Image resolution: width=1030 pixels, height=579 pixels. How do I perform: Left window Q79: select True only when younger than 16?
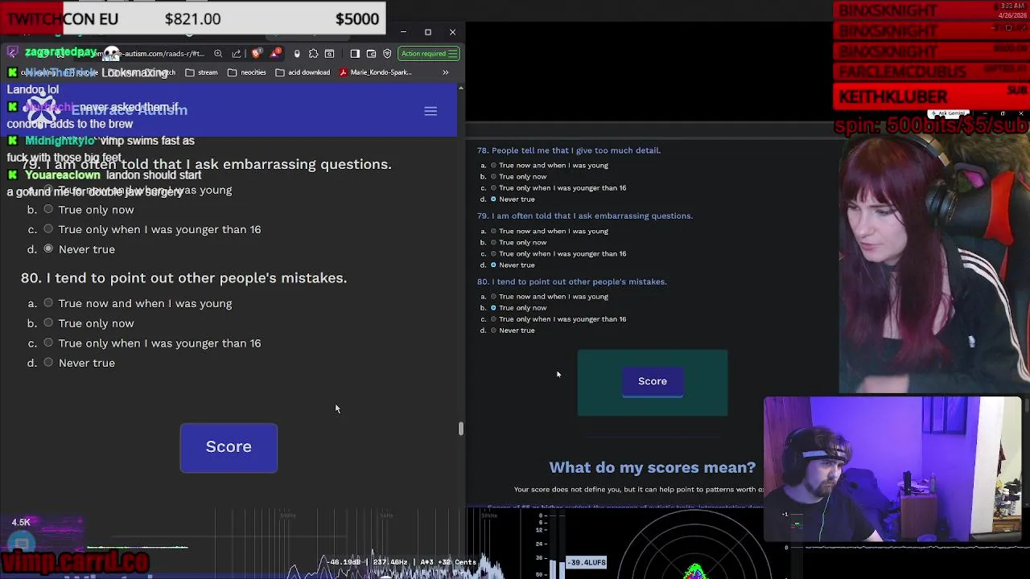[x=48, y=229]
